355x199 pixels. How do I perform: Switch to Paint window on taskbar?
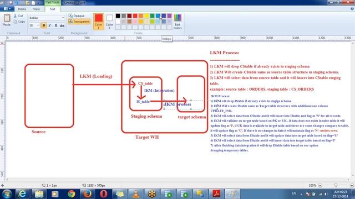tap(232, 194)
